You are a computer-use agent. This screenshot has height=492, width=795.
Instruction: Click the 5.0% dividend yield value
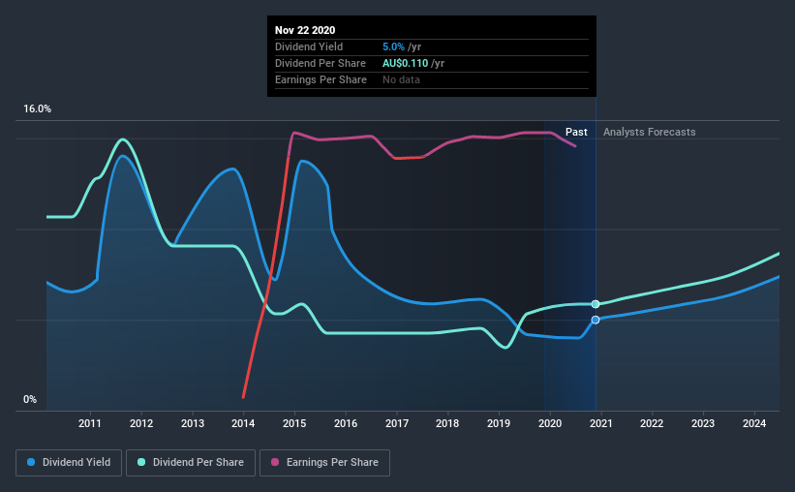pos(393,46)
